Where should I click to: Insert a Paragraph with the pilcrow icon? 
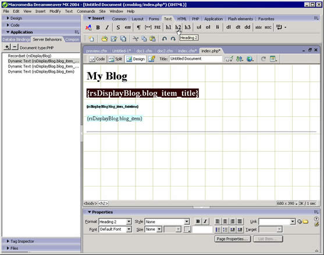point(138,27)
